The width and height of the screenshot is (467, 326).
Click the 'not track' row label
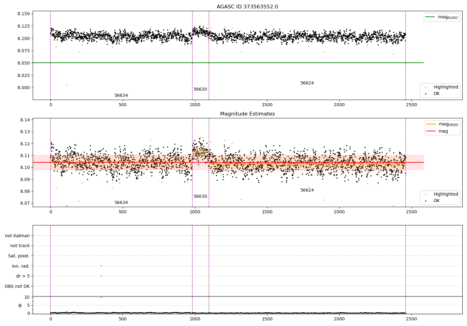click(x=20, y=246)
